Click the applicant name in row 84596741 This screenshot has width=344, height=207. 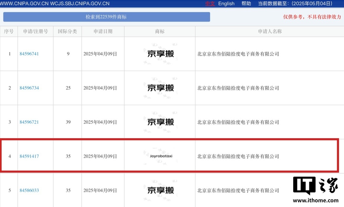click(x=238, y=54)
